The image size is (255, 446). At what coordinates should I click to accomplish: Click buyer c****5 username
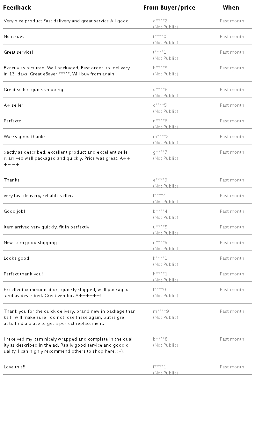160,105
